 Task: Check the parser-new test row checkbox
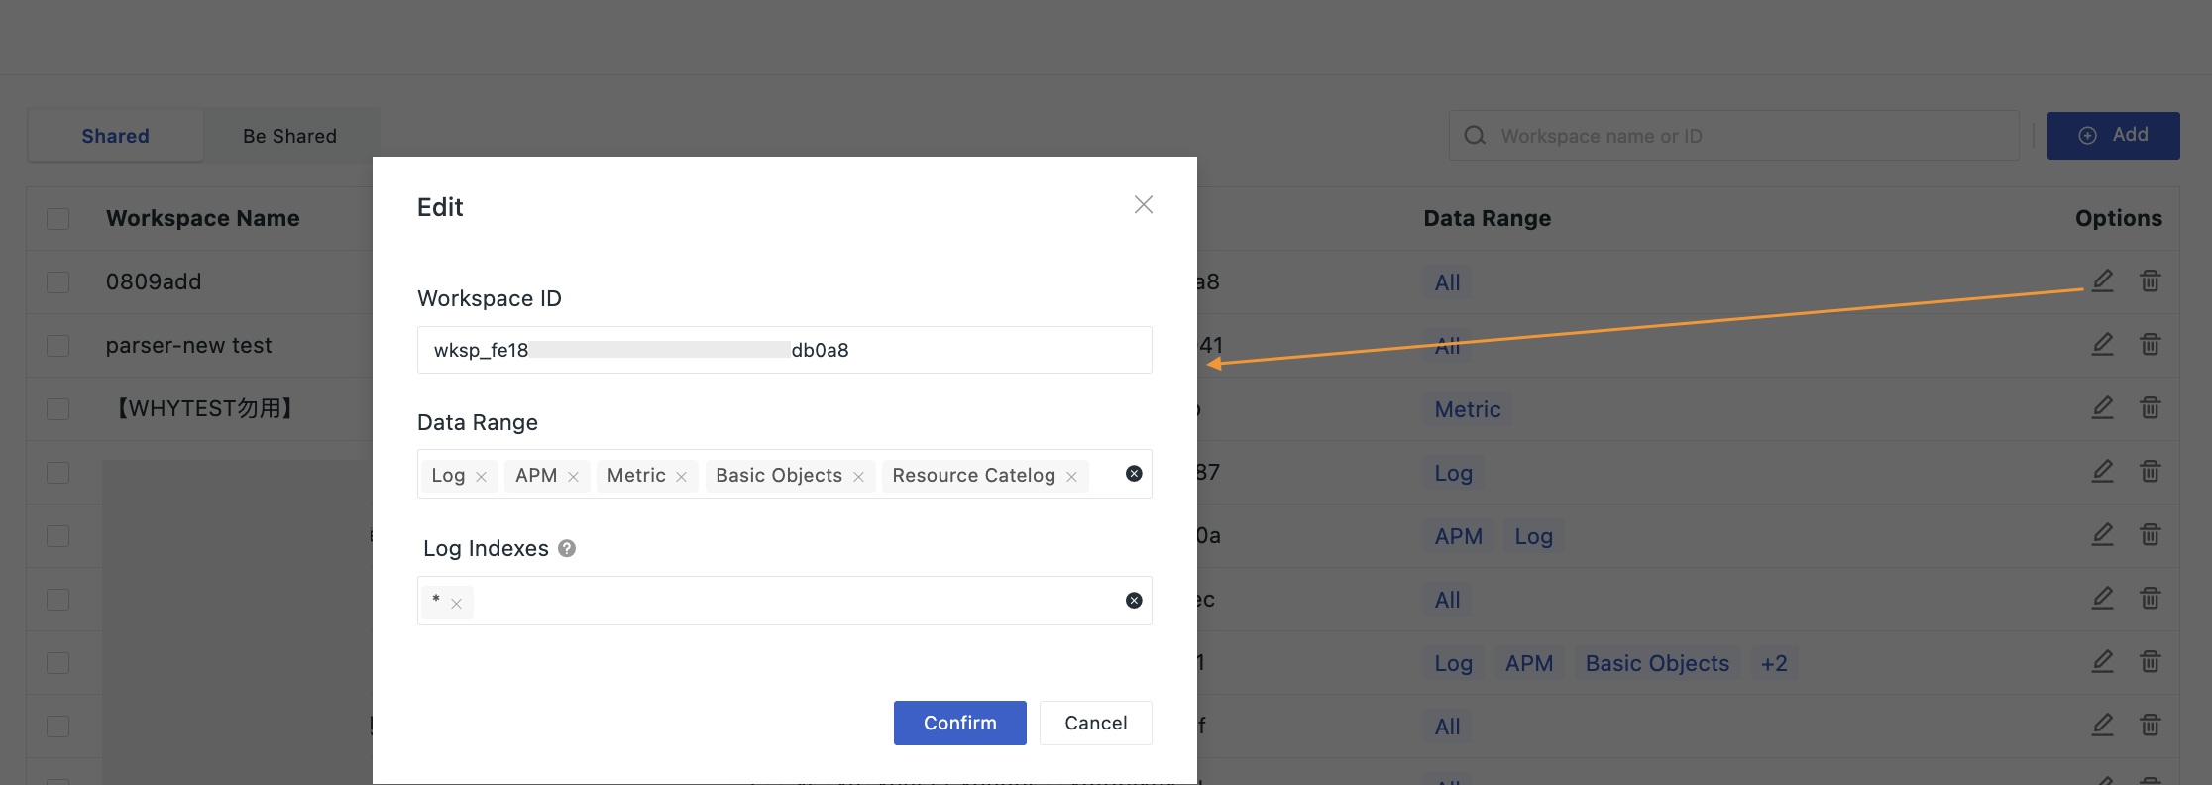(58, 346)
